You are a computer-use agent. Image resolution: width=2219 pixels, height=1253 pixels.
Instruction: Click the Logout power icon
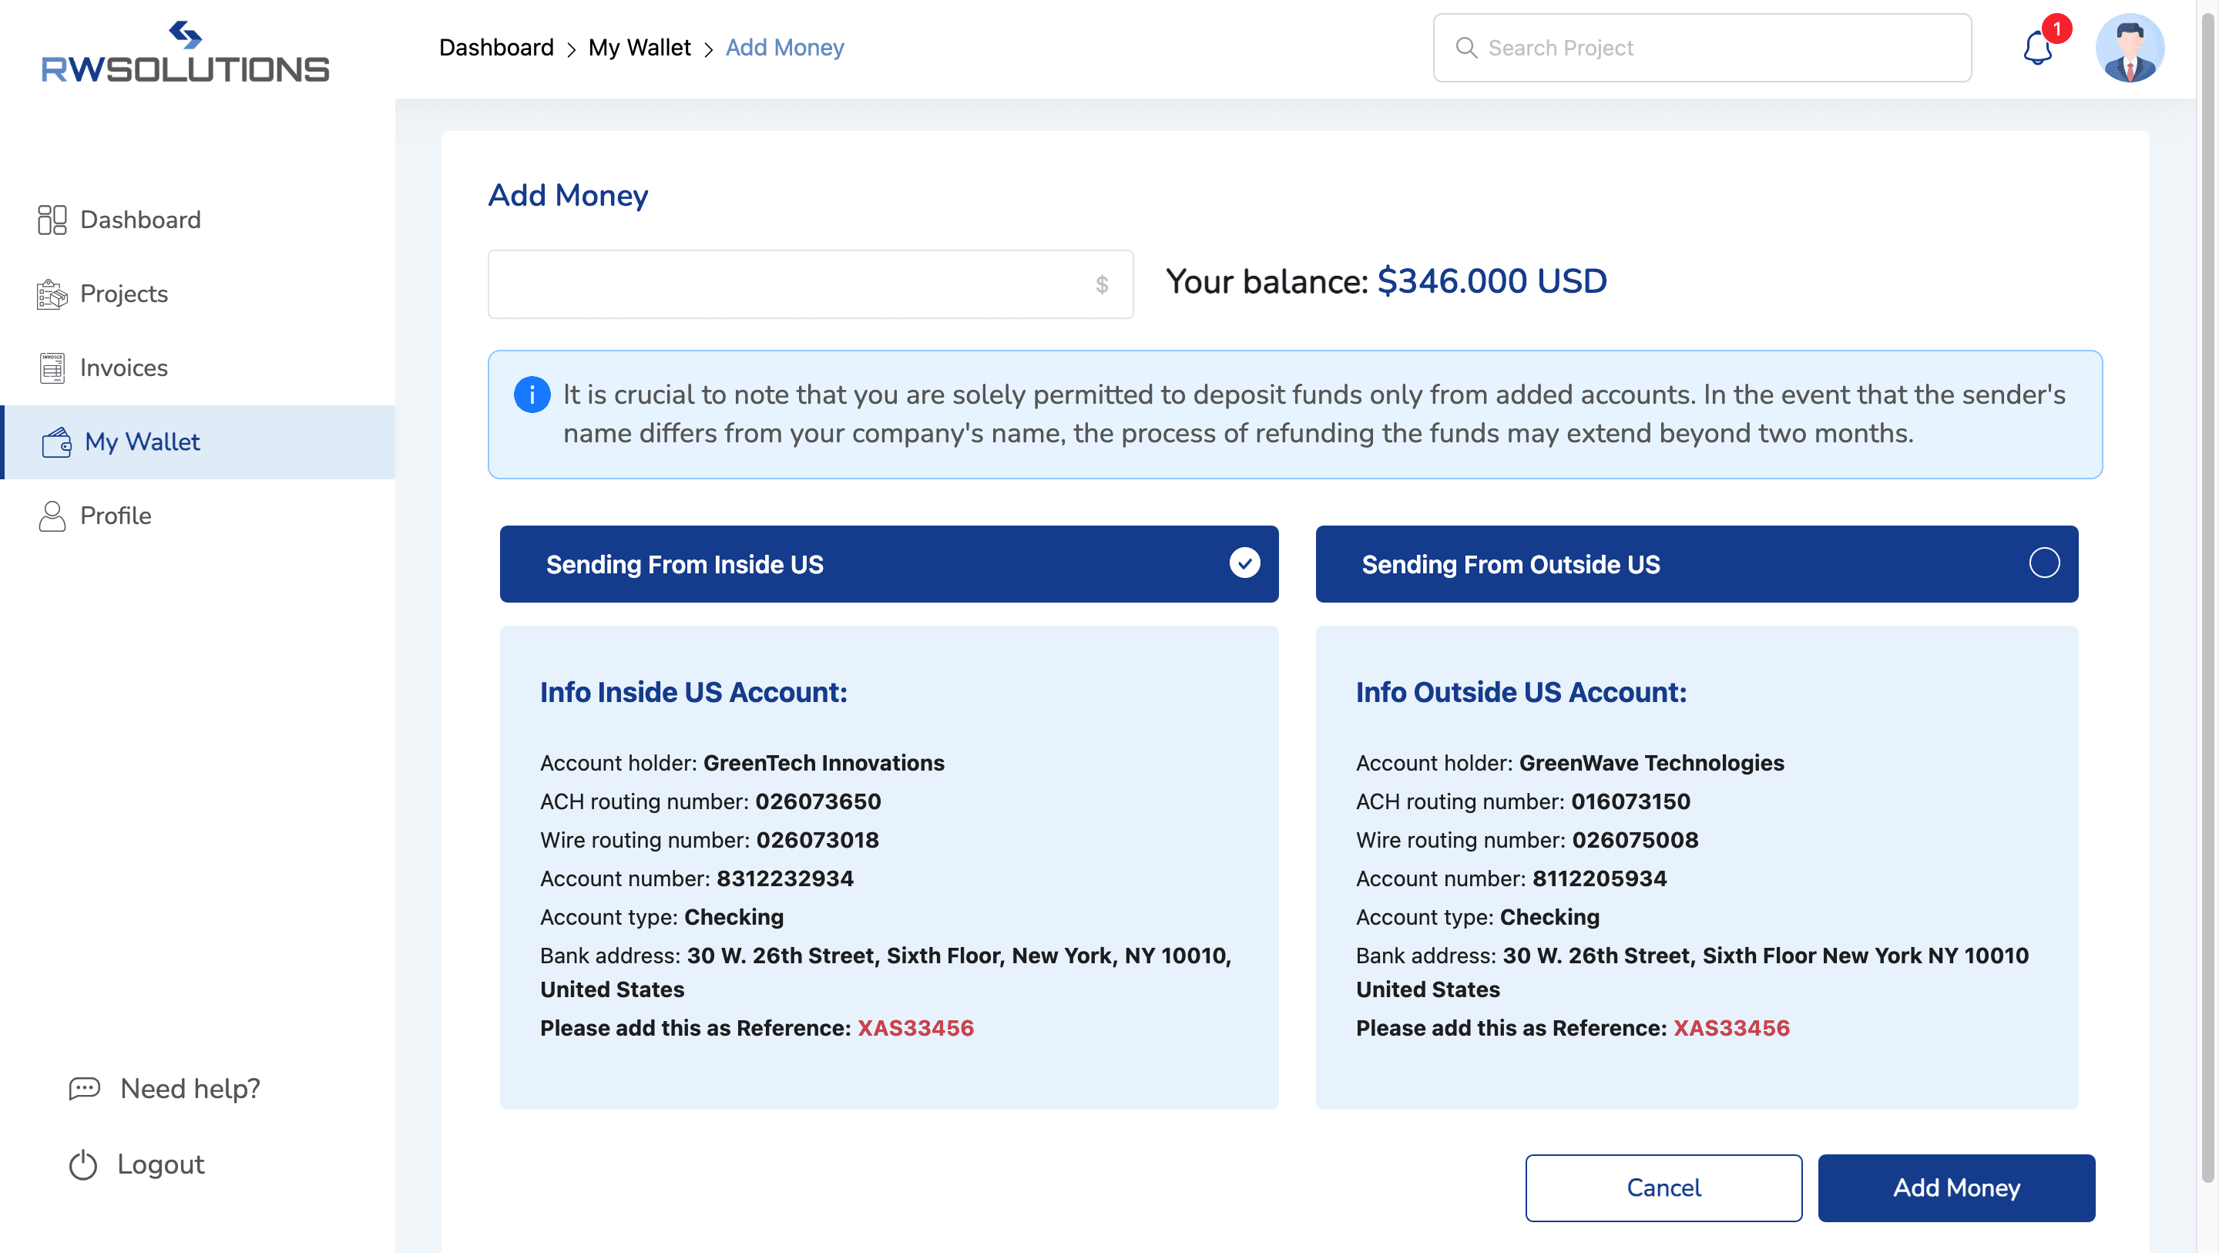tap(83, 1164)
